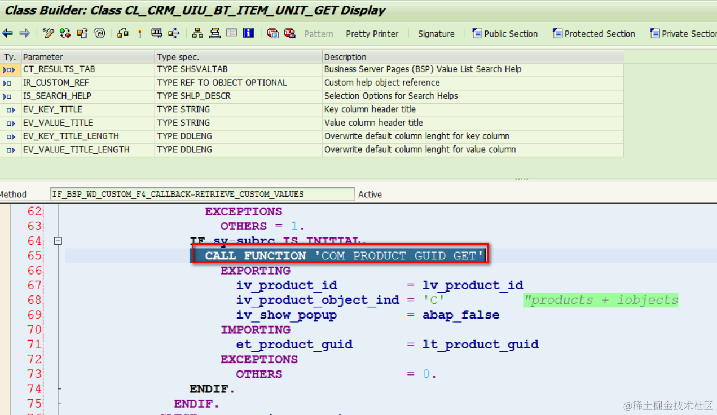Click the Check syntax icon left of wand
717x415 pixels.
tap(123, 33)
